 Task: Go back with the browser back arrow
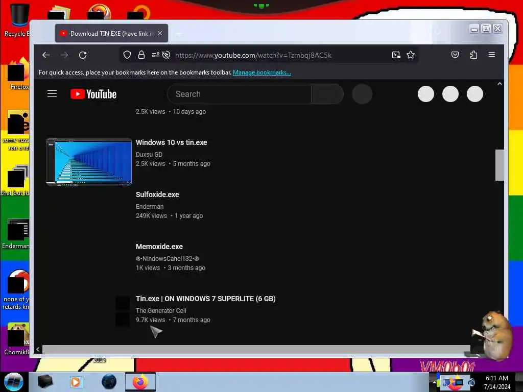[46, 55]
